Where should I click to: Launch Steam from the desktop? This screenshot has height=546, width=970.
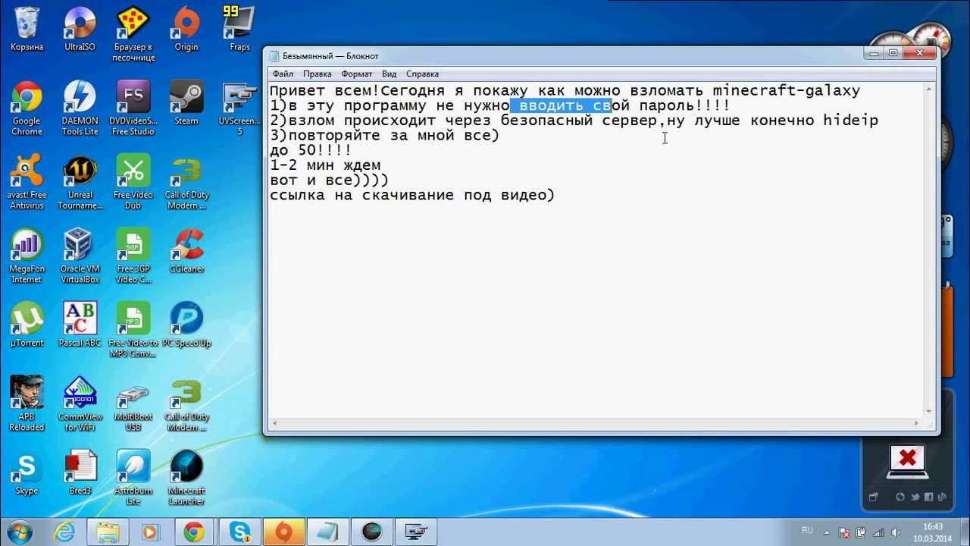point(186,103)
